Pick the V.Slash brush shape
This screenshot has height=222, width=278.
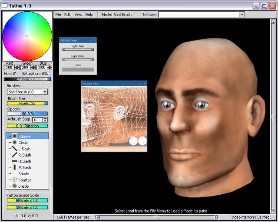tap(24, 167)
